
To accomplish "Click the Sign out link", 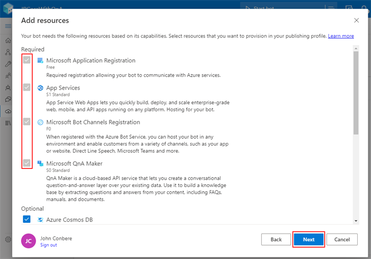I will 48,245.
